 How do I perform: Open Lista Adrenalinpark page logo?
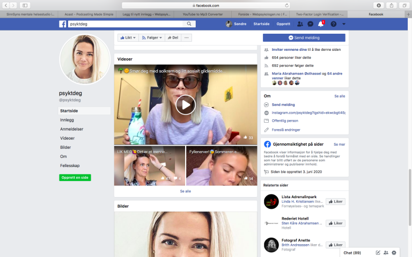pyautogui.click(x=271, y=201)
